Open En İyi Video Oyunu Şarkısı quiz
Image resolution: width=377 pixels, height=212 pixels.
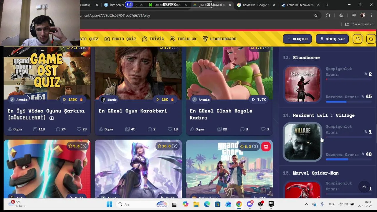pos(46,114)
